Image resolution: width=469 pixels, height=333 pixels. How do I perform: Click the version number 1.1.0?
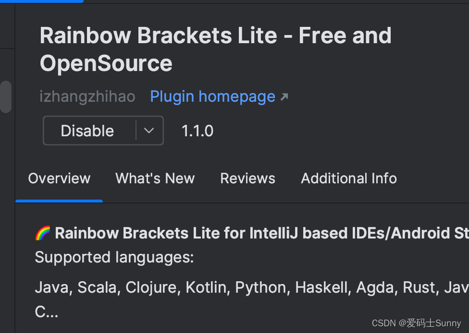coord(197,130)
